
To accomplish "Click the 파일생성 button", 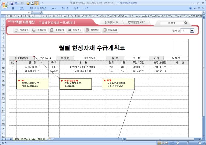I will 75,30.
